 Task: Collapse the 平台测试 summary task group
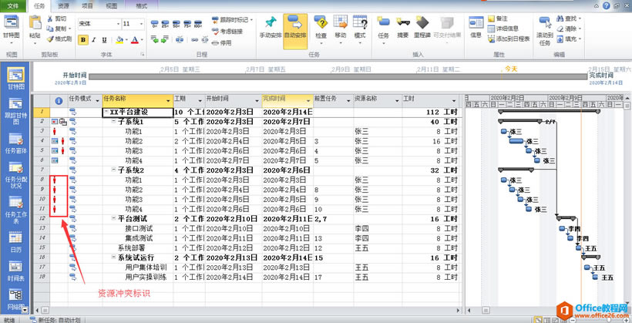113,219
